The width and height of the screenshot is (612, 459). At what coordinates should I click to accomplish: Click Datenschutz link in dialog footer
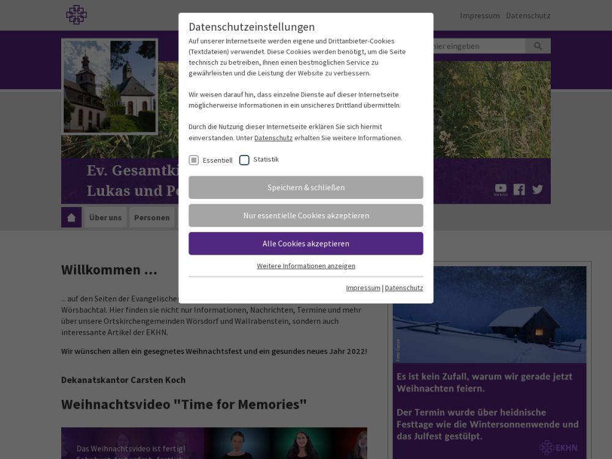(x=404, y=288)
